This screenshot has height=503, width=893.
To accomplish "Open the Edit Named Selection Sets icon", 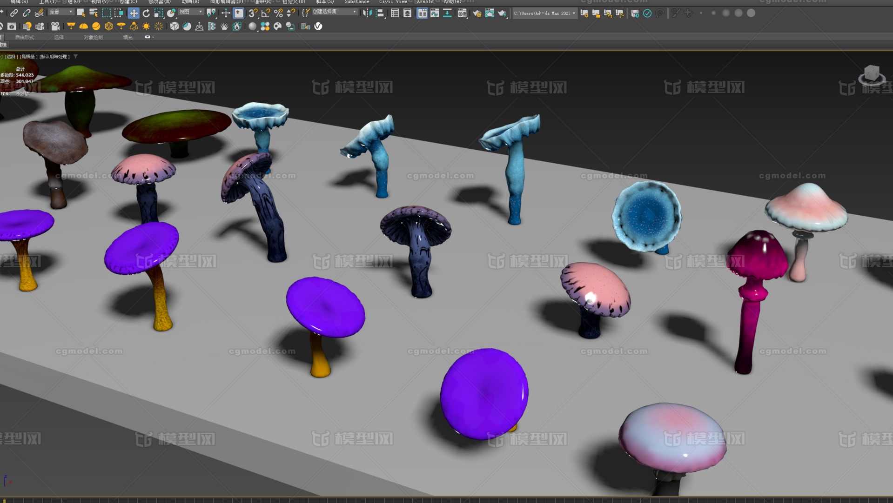I will [x=306, y=13].
